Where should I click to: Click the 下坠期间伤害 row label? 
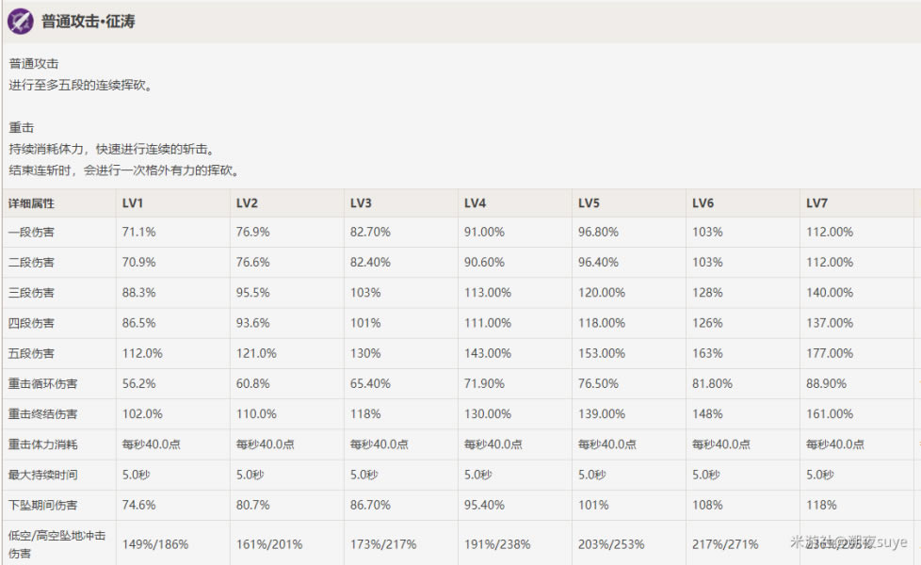[43, 505]
